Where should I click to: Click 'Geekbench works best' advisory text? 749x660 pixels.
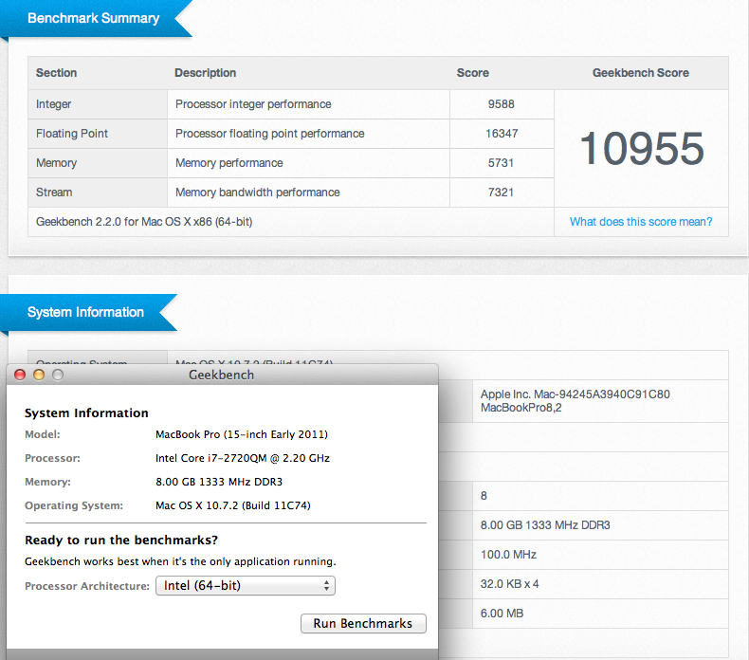[180, 561]
